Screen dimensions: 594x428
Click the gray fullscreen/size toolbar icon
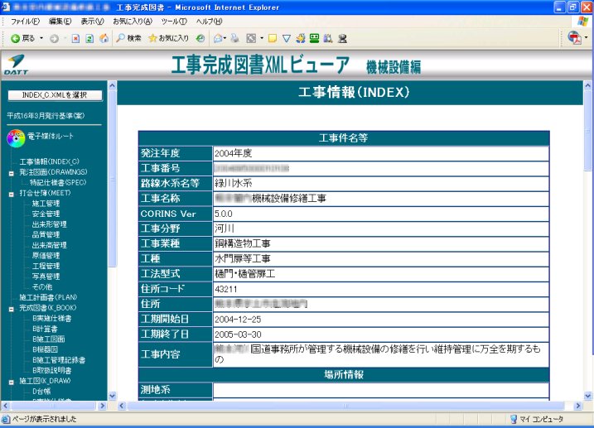point(251,38)
